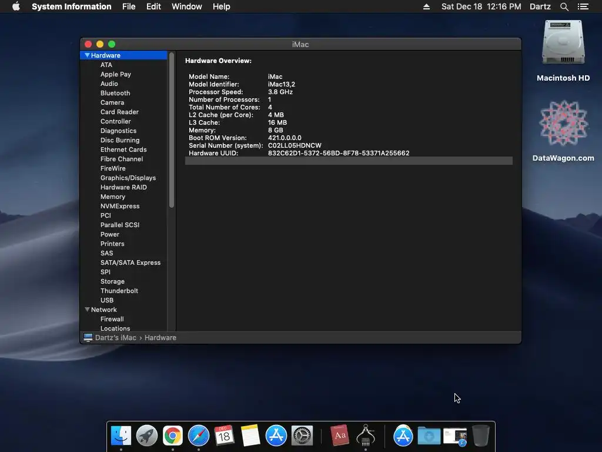
Task: Open Safari compass icon in Dock
Action: click(199, 436)
